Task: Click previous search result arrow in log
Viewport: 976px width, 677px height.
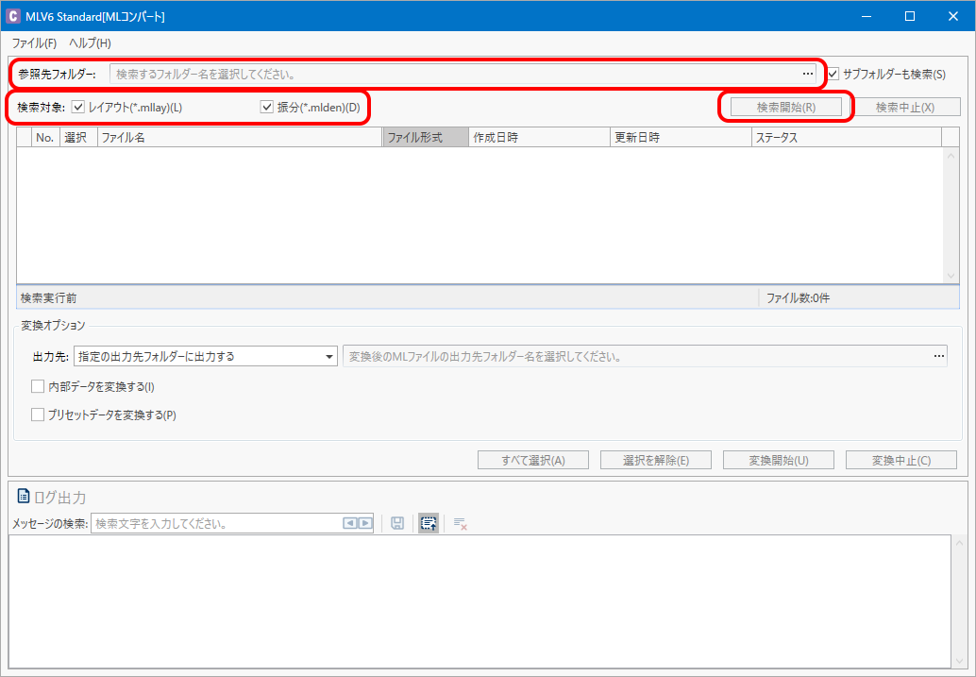Action: [350, 524]
